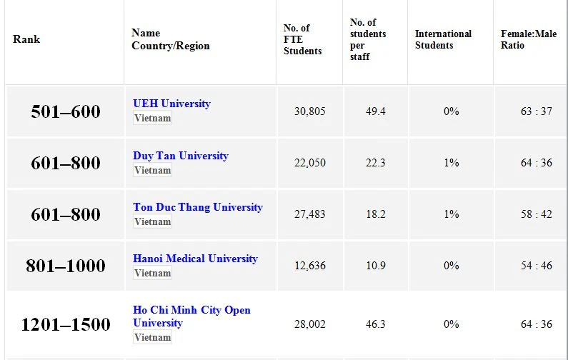
Task: Click the Ton Duc Thang University link
Action: 197,207
